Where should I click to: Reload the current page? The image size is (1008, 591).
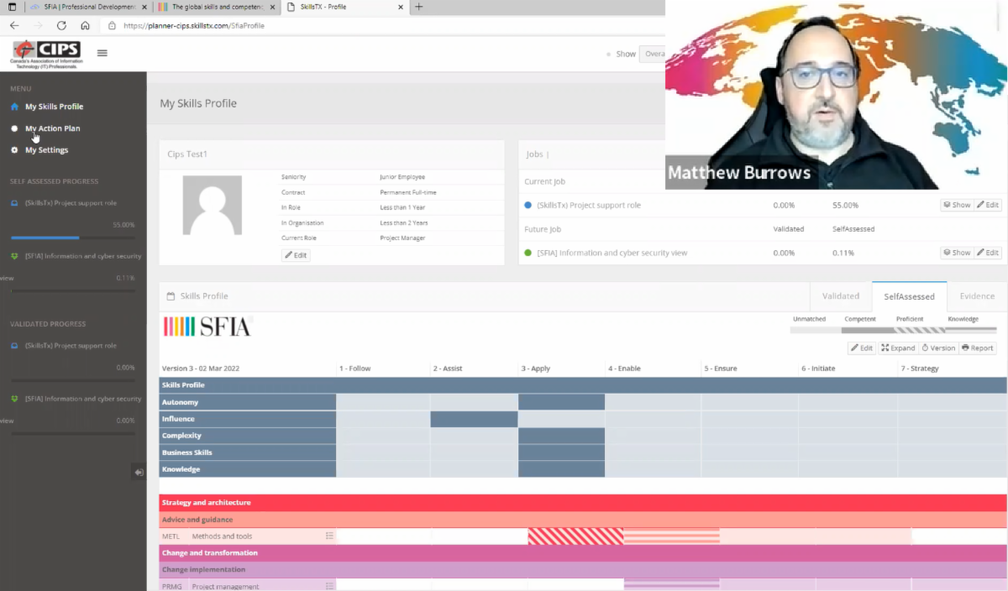pyautogui.click(x=61, y=25)
